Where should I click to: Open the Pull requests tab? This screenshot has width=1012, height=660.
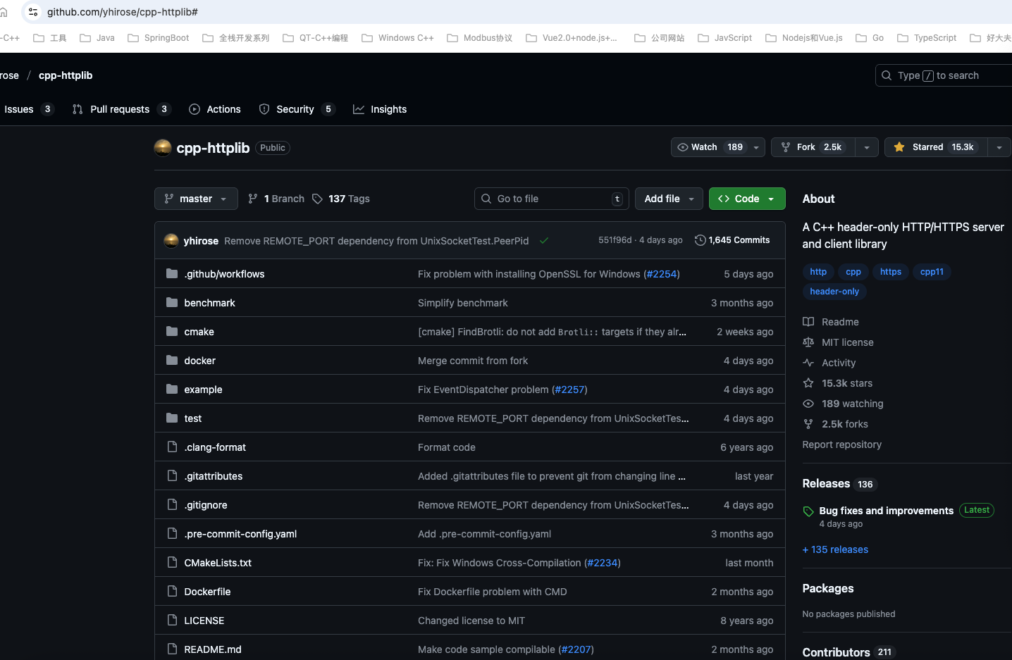[x=121, y=109]
